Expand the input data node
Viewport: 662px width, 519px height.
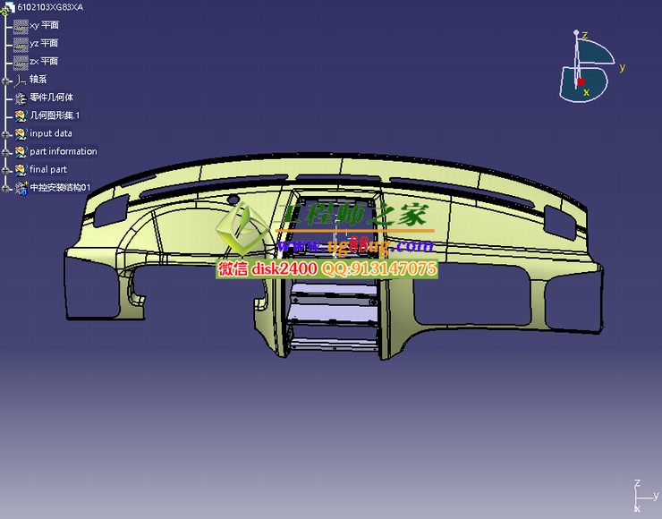point(6,134)
